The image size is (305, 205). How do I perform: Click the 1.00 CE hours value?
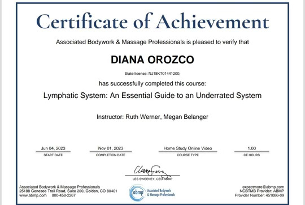point(252,148)
